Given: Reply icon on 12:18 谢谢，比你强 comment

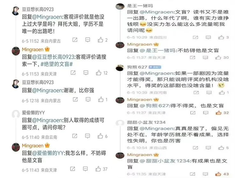Looking at the screenshot, I should pos(88,99).
